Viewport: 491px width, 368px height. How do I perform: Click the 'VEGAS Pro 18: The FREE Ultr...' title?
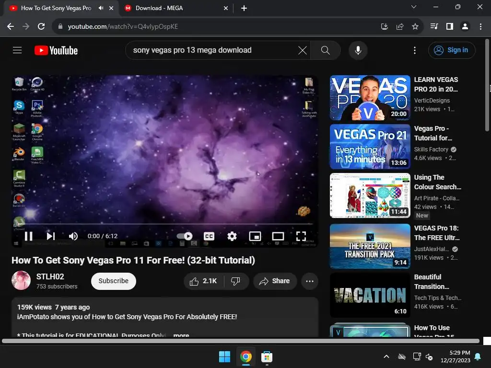coord(437,233)
